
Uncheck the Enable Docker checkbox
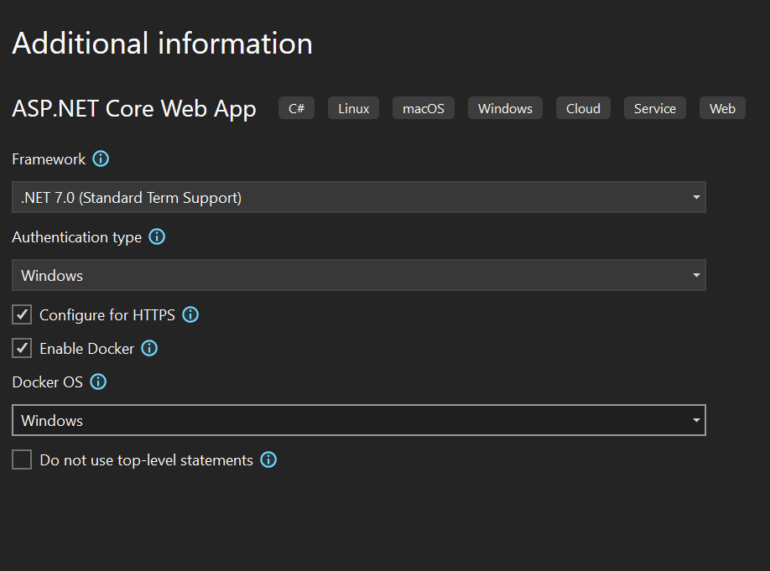(22, 348)
